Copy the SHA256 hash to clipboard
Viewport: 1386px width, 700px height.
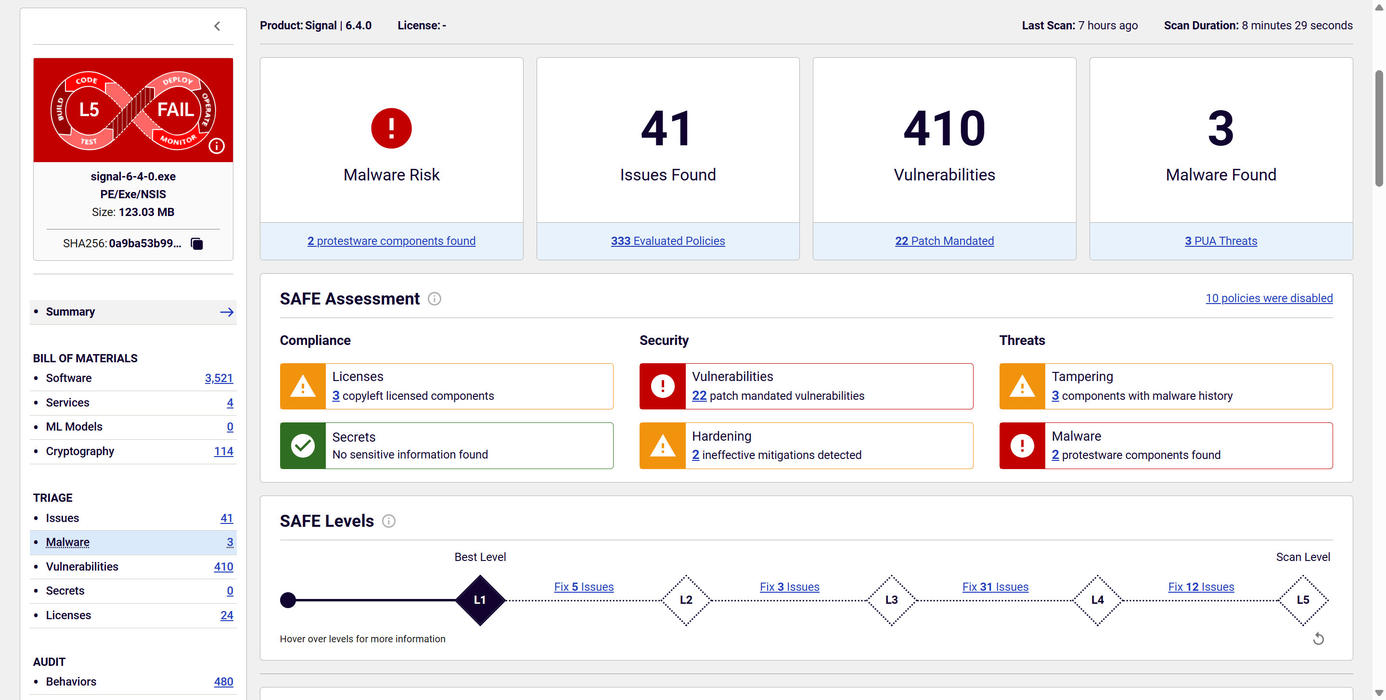pos(197,244)
